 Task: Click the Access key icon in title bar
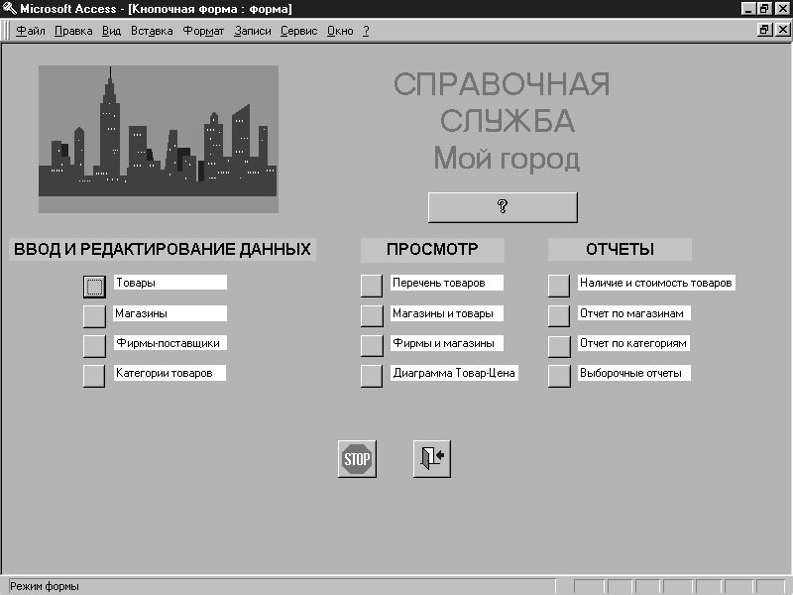9,8
